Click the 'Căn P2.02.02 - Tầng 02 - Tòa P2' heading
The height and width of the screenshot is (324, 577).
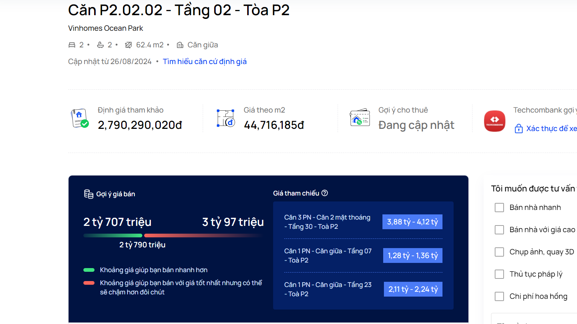(x=179, y=10)
